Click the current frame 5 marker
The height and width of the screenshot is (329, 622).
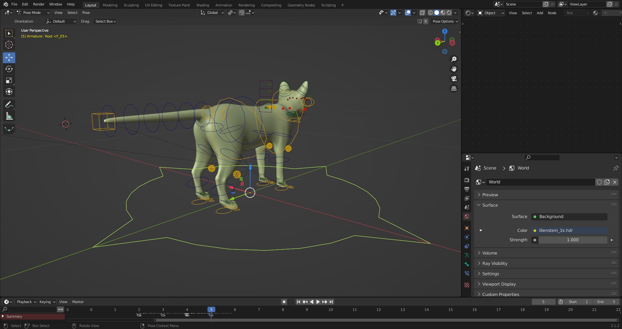tap(211, 310)
